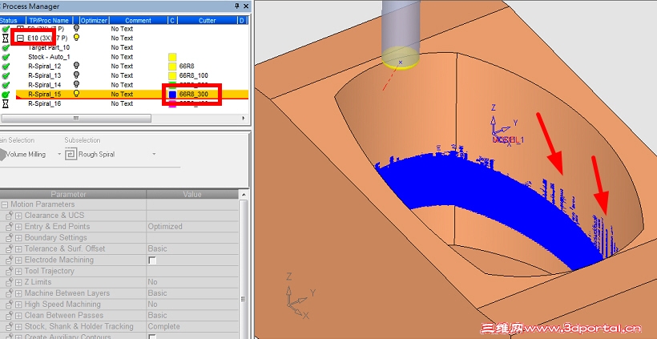Viewport: 657px width, 339px height.
Task: Pin the Process Manager panel
Action: [237, 6]
